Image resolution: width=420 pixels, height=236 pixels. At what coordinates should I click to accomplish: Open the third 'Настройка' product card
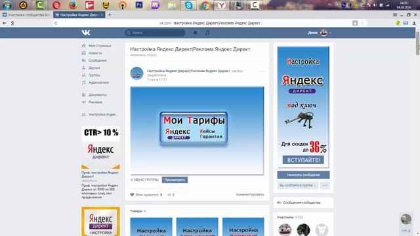[x=243, y=227]
